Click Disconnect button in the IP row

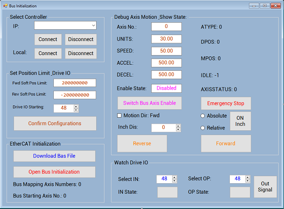pyautogui.click(x=81, y=39)
